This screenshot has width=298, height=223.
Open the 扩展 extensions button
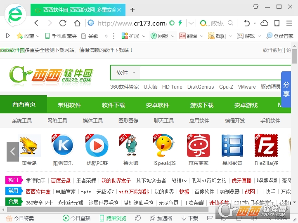(x=130, y=36)
